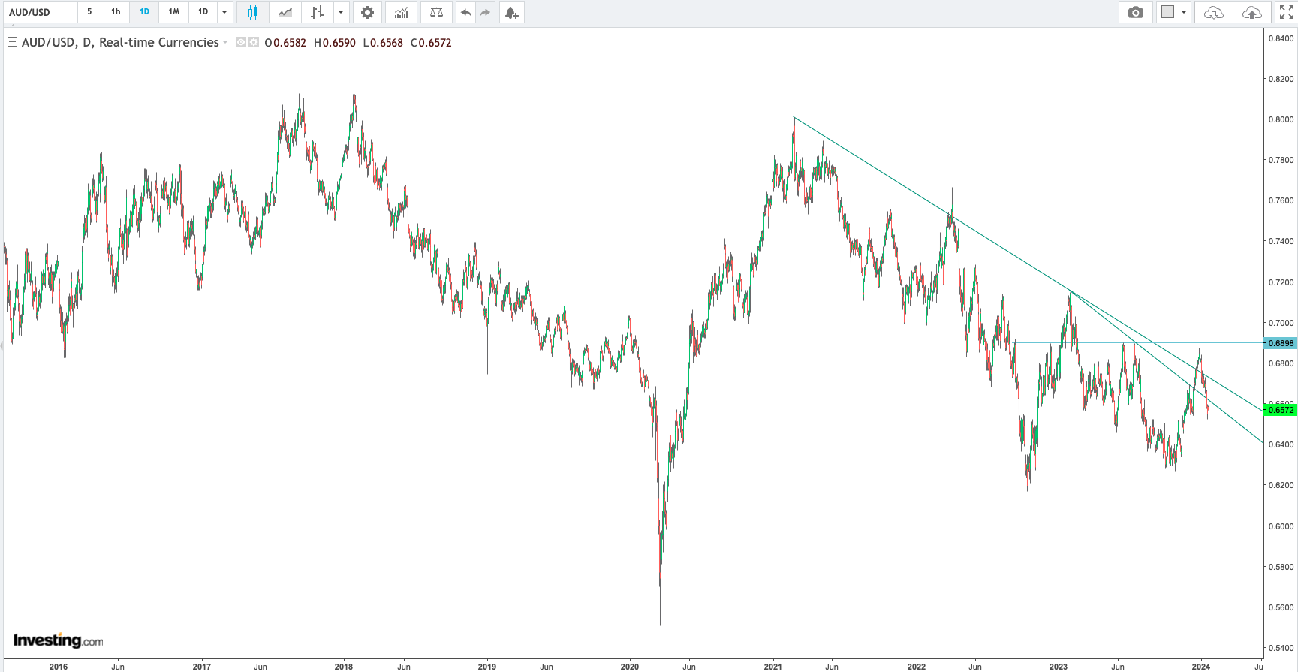Click the 2024 label on time axis
The height and width of the screenshot is (672, 1298).
(x=1201, y=667)
